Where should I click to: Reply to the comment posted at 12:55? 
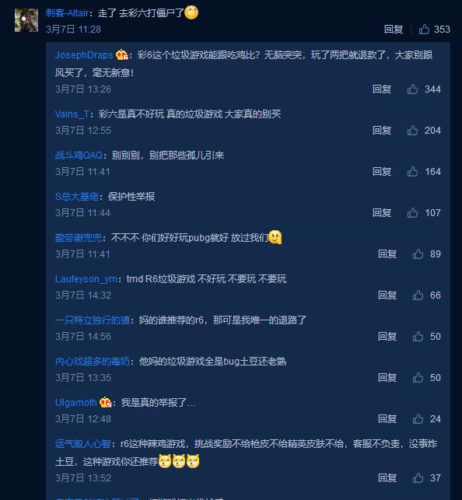382,130
